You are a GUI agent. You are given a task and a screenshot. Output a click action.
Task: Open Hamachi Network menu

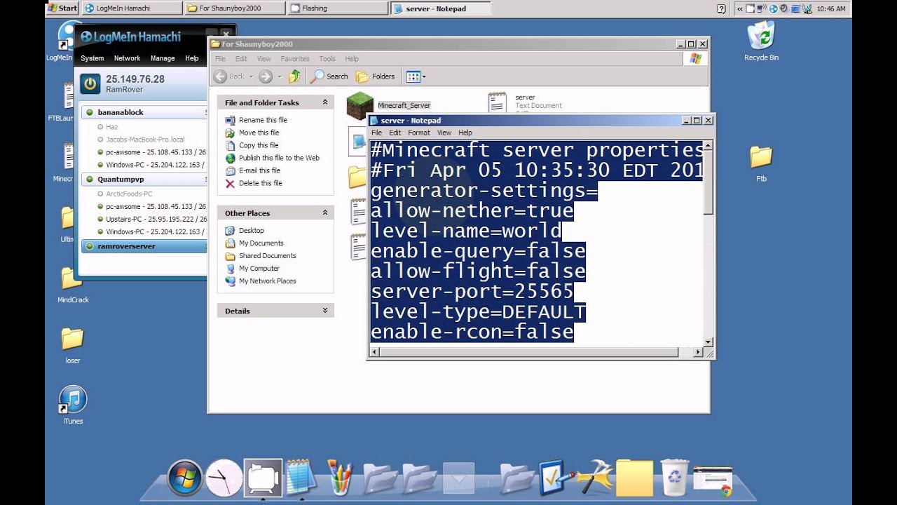pos(127,58)
